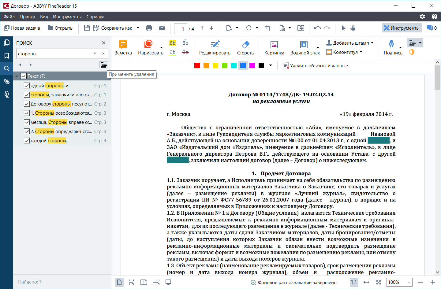441x289 pixels.
Task: Expand the color palette dropdown arrow
Action: (271, 65)
